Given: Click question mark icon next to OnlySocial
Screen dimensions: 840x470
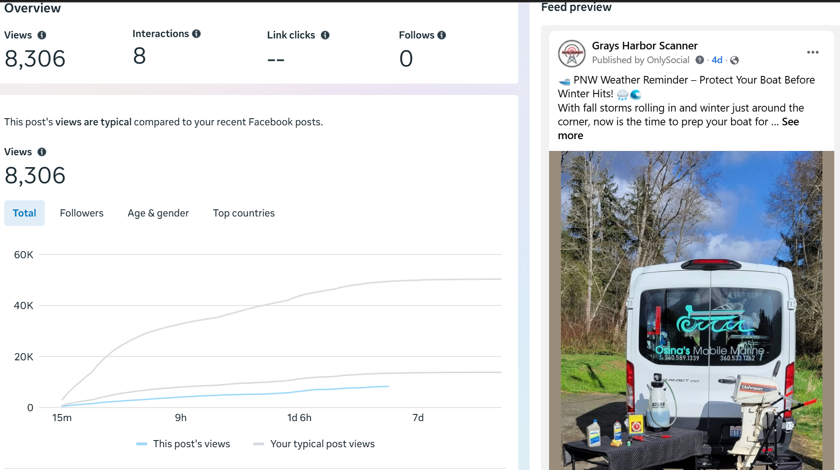Looking at the screenshot, I should click(x=700, y=60).
